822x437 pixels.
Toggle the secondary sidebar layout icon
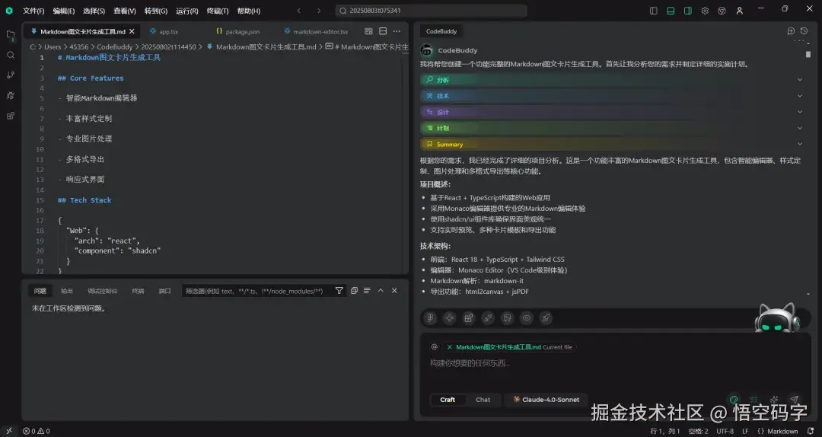[688, 11]
